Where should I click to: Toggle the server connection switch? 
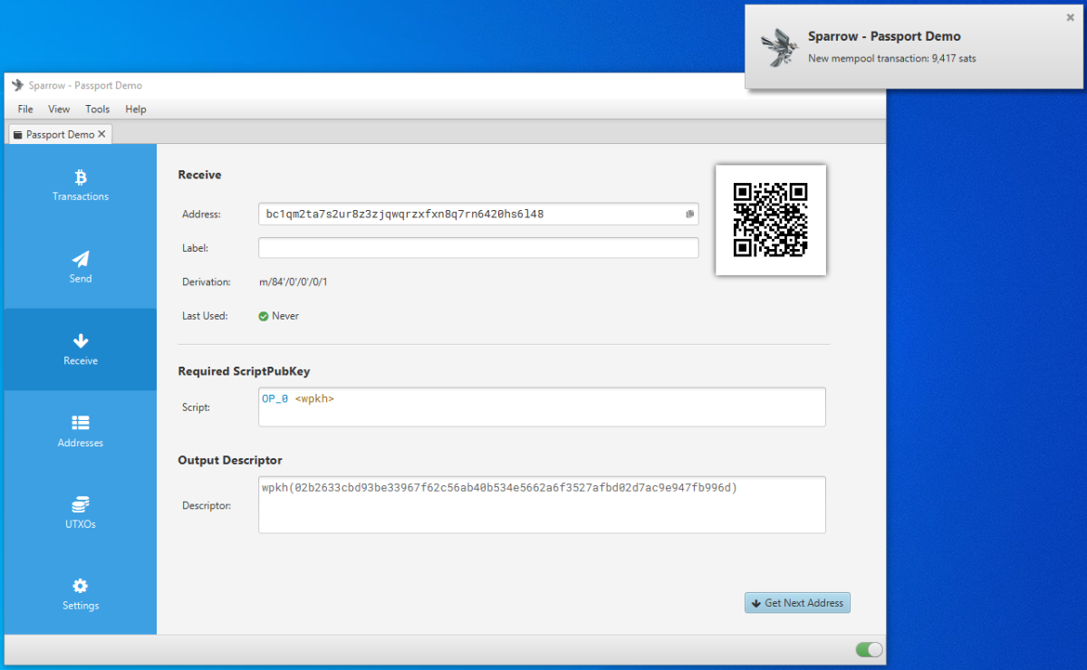tap(869, 649)
